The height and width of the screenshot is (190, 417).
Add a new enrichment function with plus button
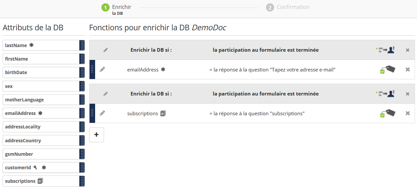coord(96,135)
